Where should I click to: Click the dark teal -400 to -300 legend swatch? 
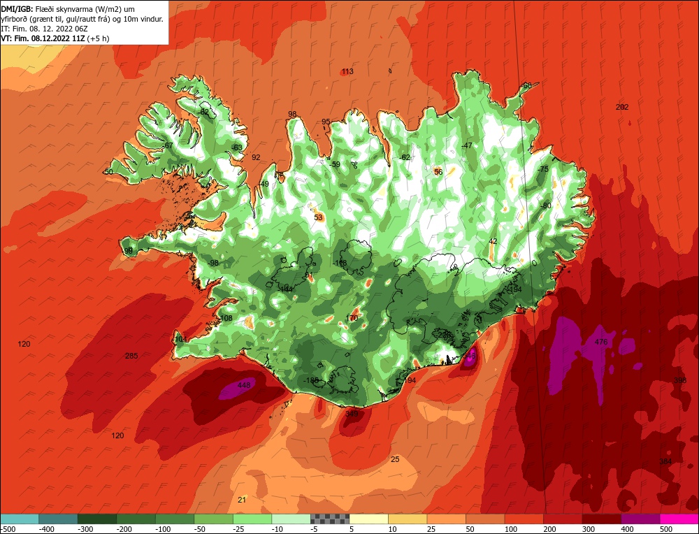point(59,519)
